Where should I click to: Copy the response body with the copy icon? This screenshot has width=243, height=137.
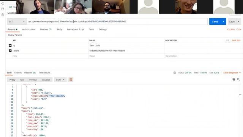[234, 80]
